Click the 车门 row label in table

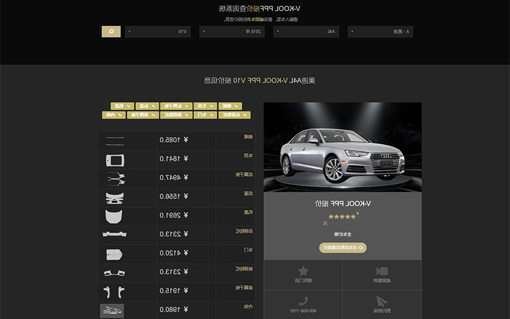click(249, 250)
